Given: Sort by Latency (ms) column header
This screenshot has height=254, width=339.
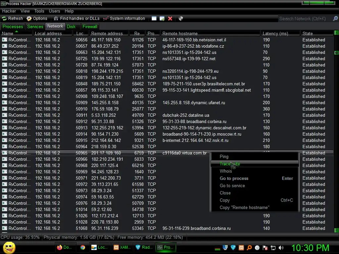Looking at the screenshot, I should click(280, 33).
